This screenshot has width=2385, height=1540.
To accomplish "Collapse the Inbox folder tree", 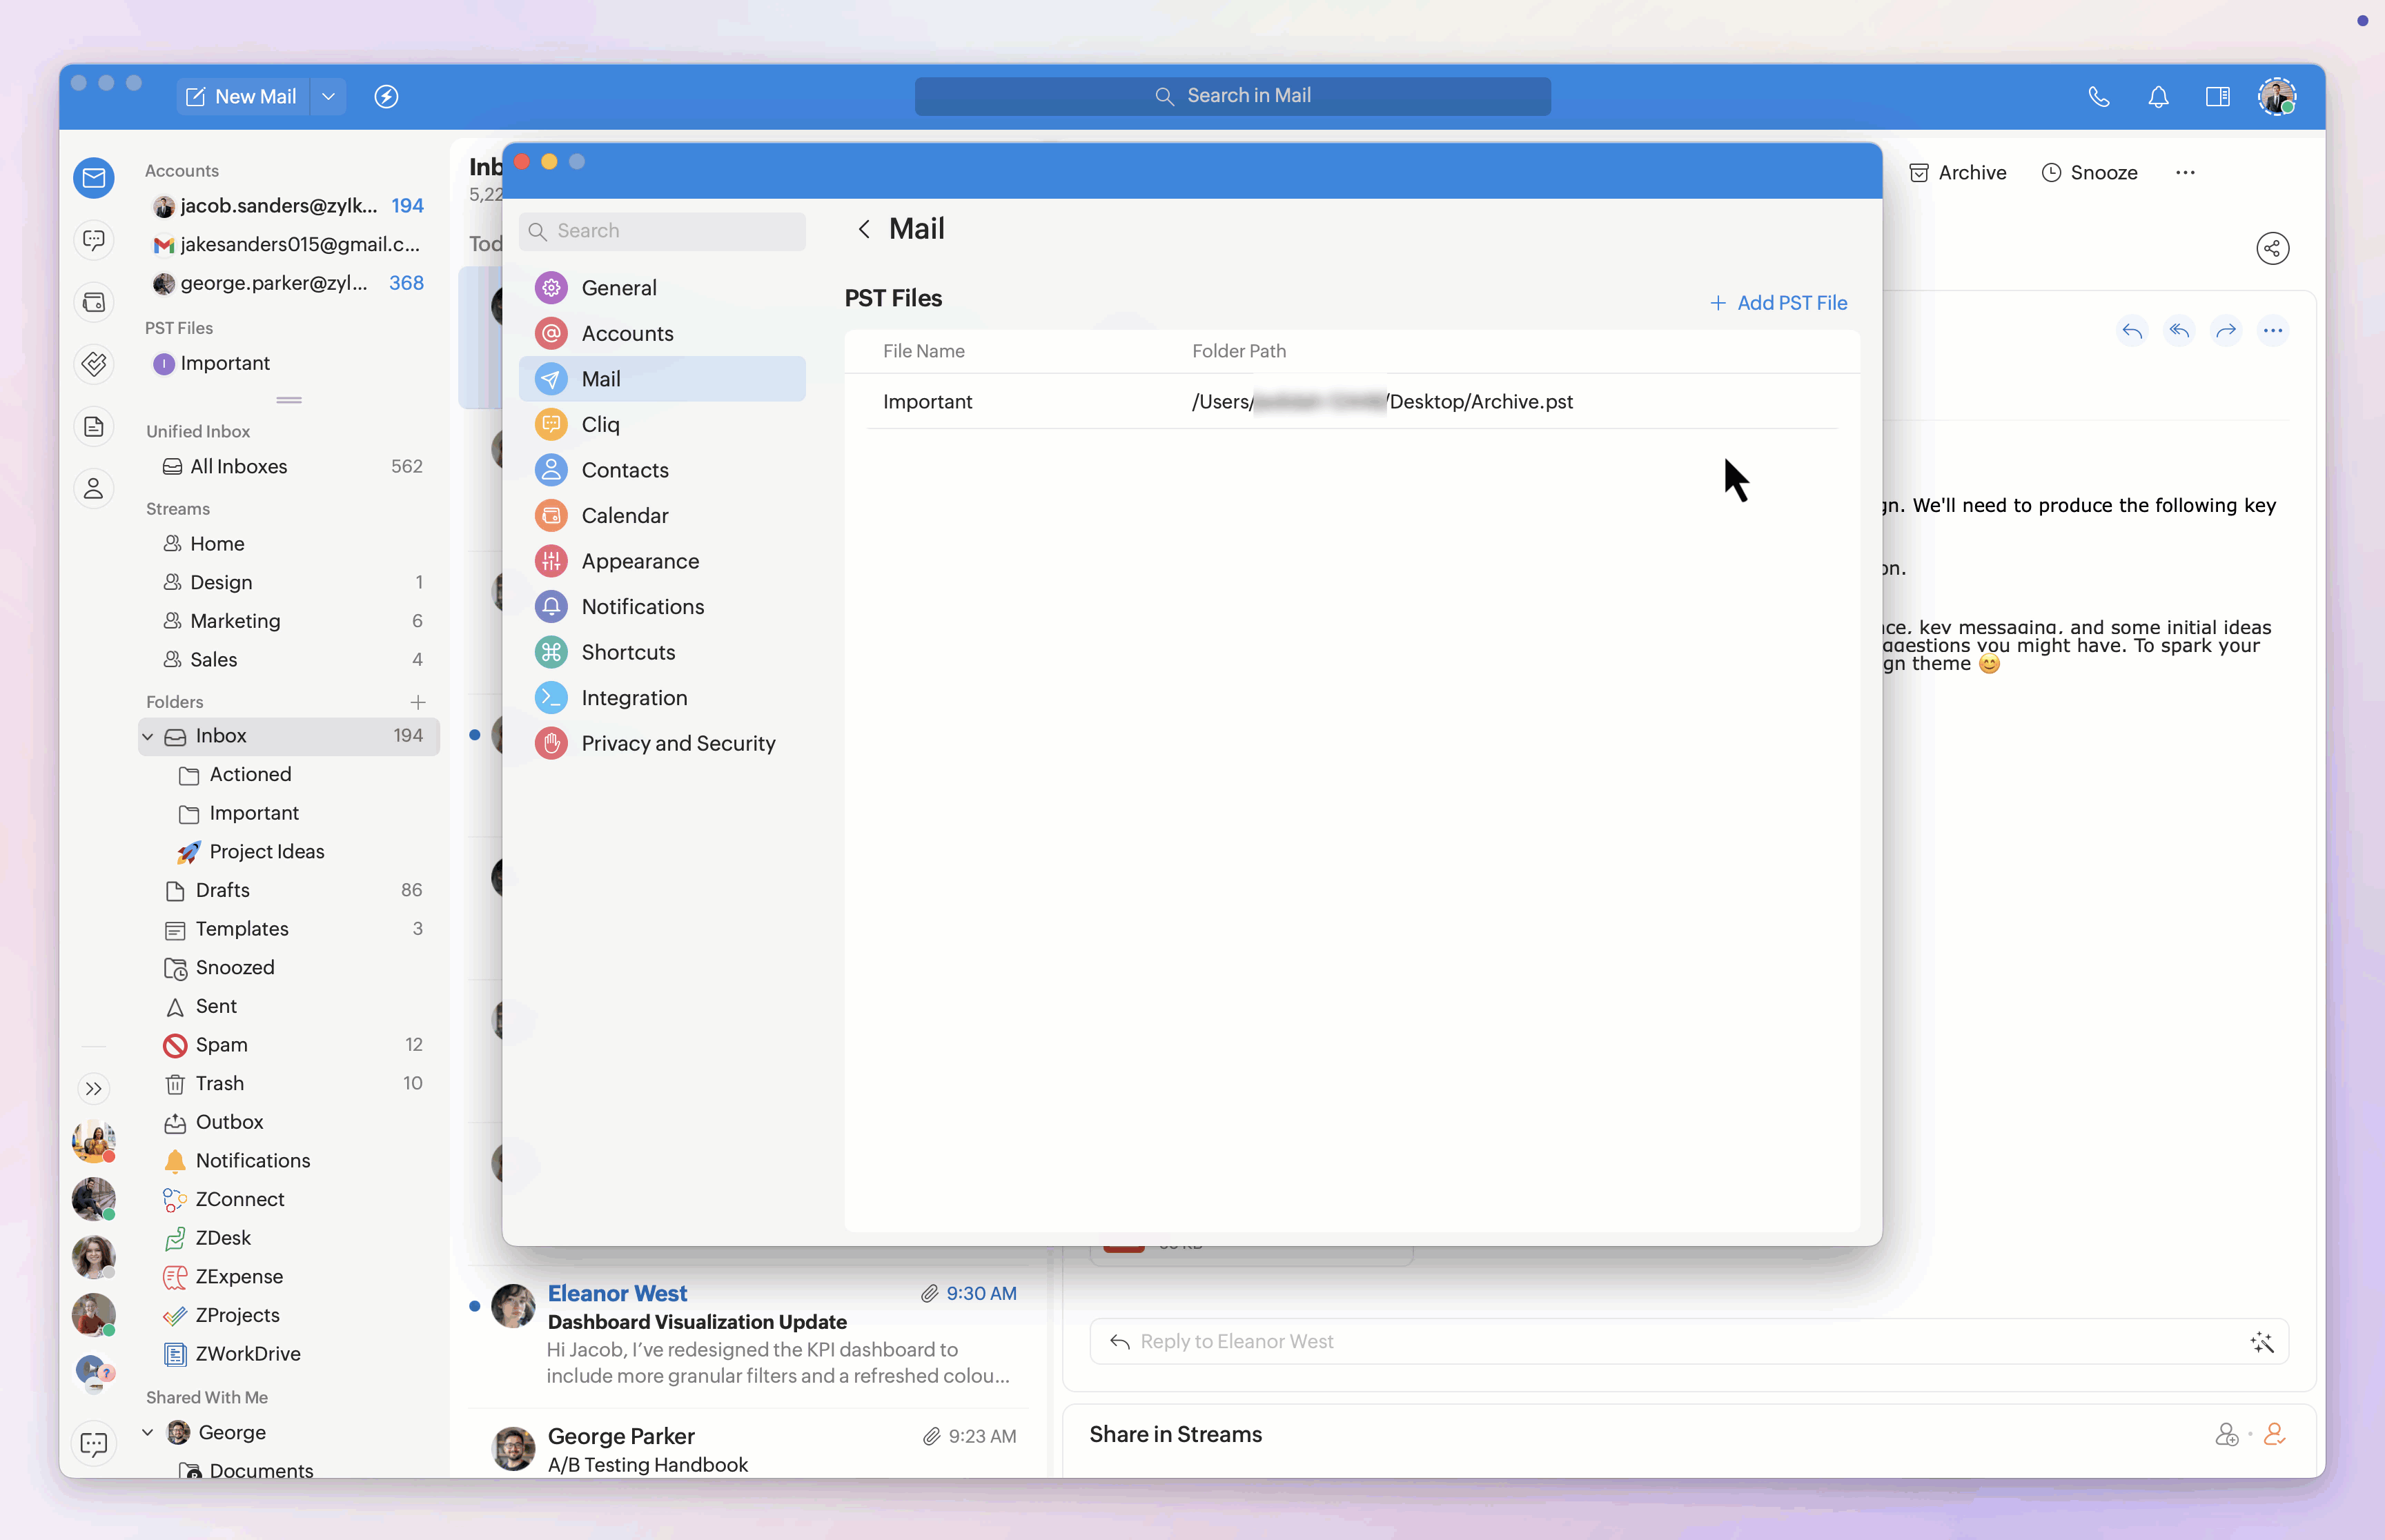I will pyautogui.click(x=148, y=736).
